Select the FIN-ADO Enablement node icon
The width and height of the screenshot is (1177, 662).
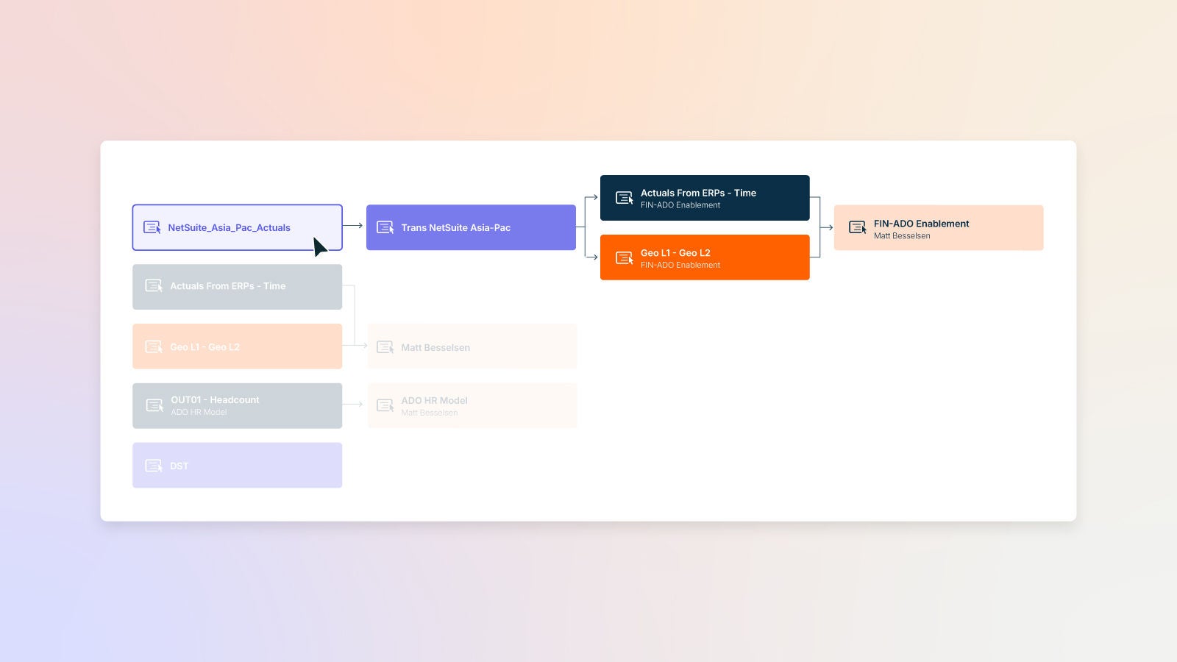click(857, 227)
